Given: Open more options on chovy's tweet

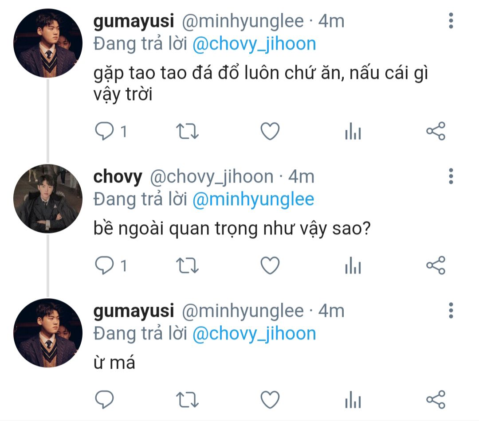Looking at the screenshot, I should [451, 176].
